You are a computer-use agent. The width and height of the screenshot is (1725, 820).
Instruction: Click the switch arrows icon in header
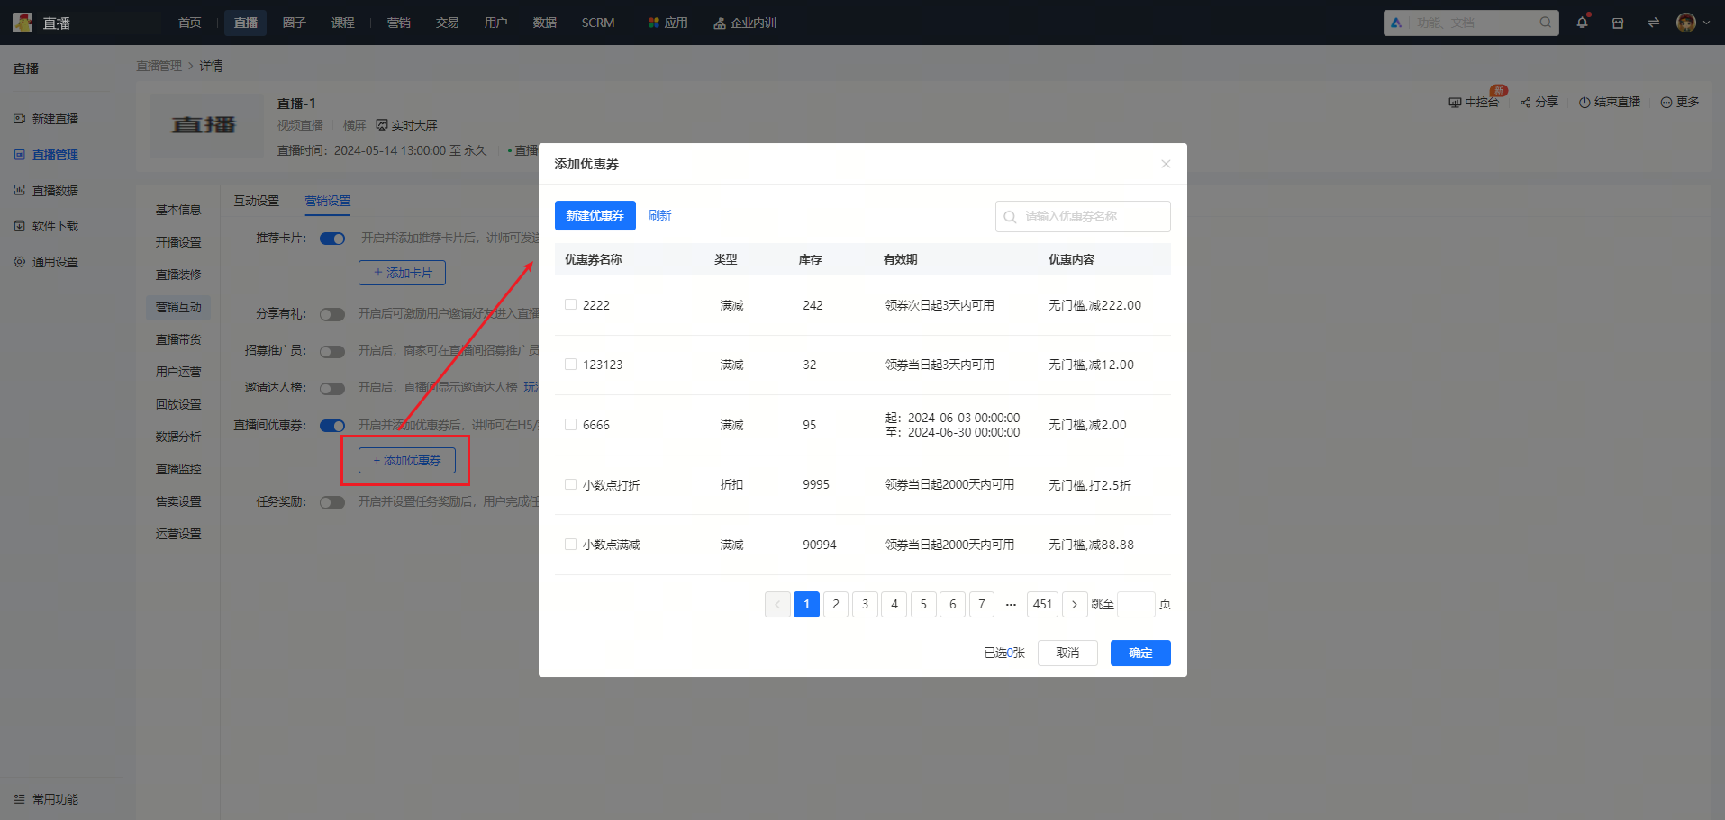click(1654, 23)
